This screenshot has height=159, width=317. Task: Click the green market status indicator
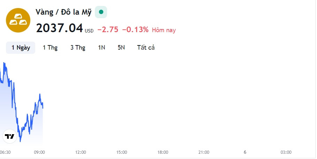pos(101,12)
